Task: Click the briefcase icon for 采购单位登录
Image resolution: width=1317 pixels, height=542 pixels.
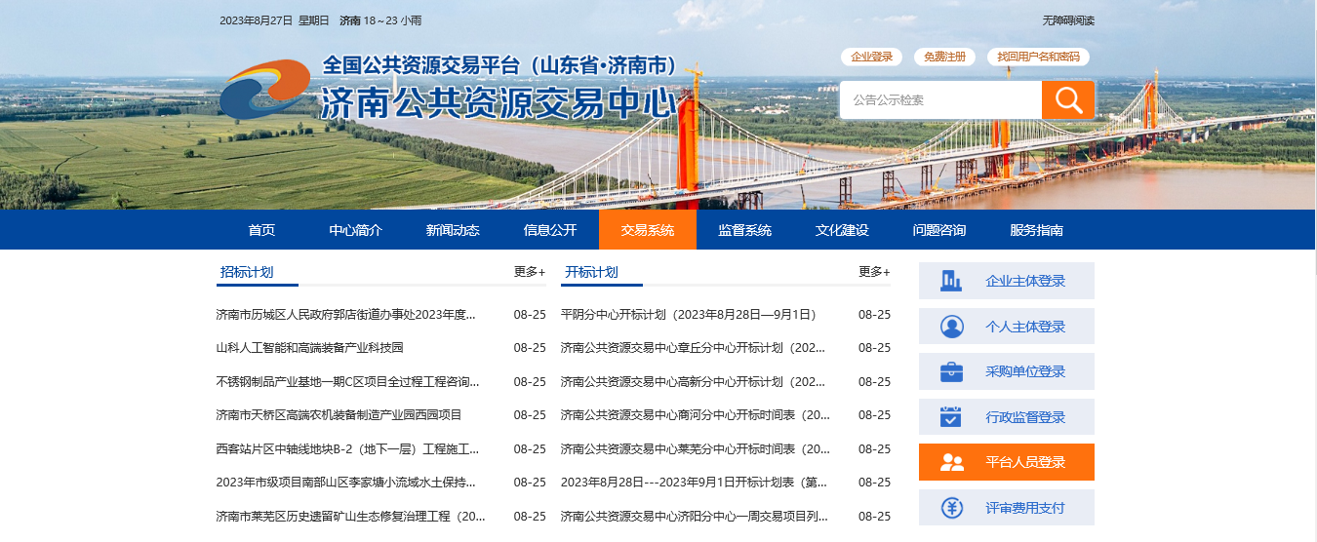Action: (951, 371)
